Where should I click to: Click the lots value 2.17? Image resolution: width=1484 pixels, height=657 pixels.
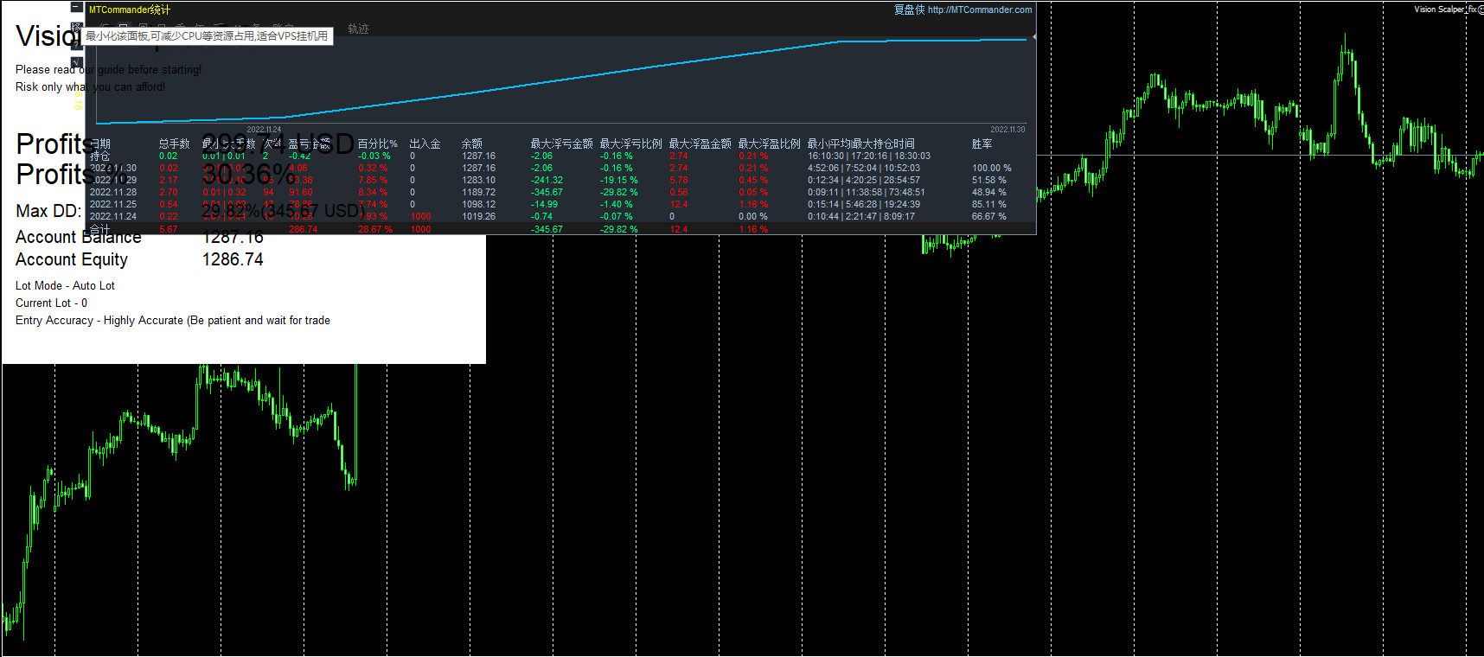pos(169,180)
